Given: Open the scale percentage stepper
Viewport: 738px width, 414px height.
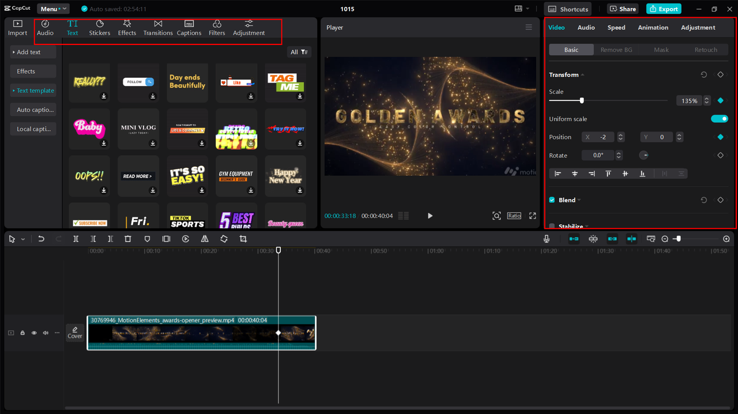Looking at the screenshot, I should tap(707, 101).
